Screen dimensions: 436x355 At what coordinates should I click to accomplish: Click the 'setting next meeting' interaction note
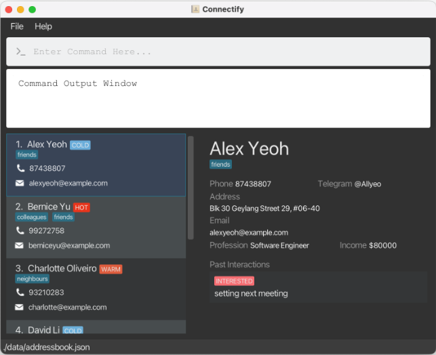pyautogui.click(x=251, y=293)
